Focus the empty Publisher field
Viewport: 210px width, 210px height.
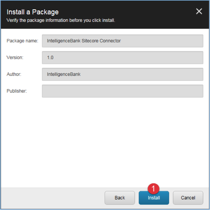pyautogui.click(x=123, y=91)
